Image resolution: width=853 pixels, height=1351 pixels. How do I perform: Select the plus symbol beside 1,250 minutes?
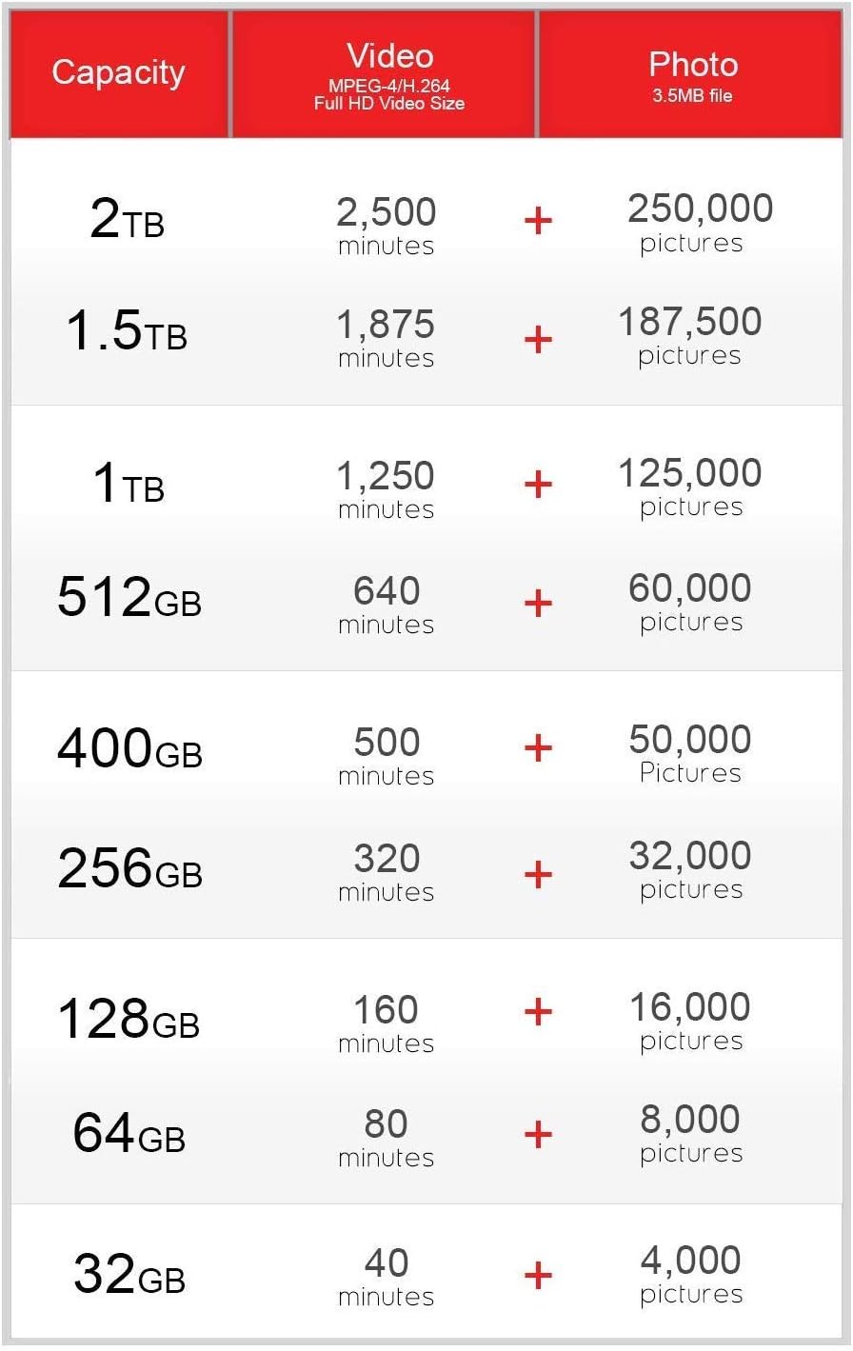pyautogui.click(x=538, y=485)
